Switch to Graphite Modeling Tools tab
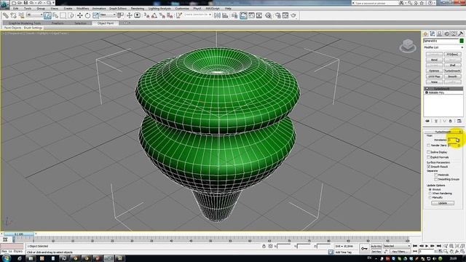The image size is (466, 262). pos(24,23)
